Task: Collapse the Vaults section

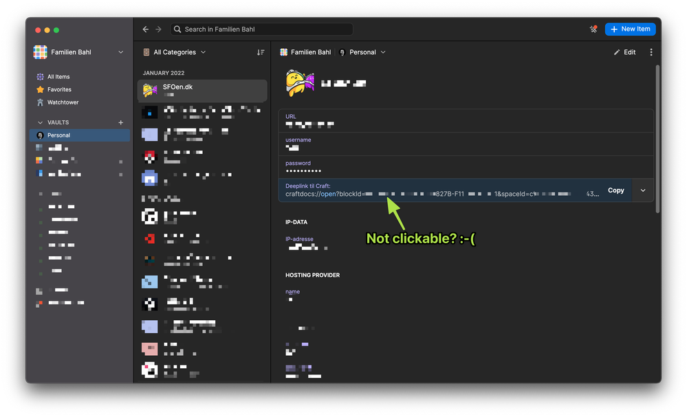Action: coord(40,122)
